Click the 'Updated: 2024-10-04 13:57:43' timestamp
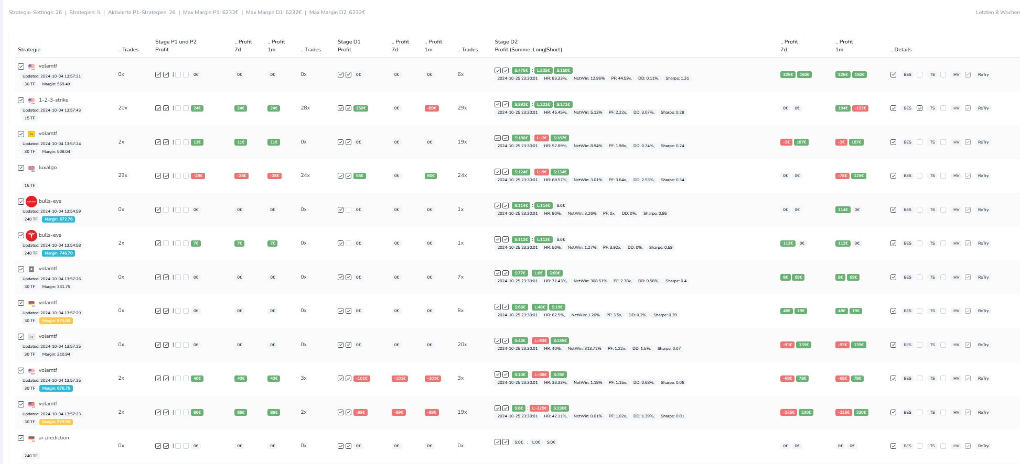Screen dimensions: 1020x464 coord(51,111)
